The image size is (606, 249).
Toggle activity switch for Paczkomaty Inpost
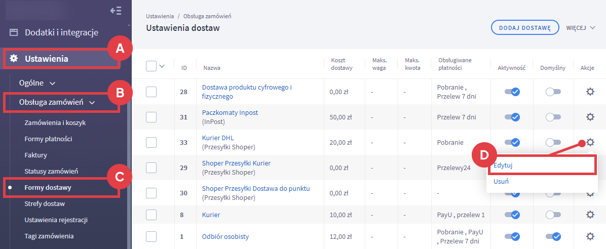[511, 117]
